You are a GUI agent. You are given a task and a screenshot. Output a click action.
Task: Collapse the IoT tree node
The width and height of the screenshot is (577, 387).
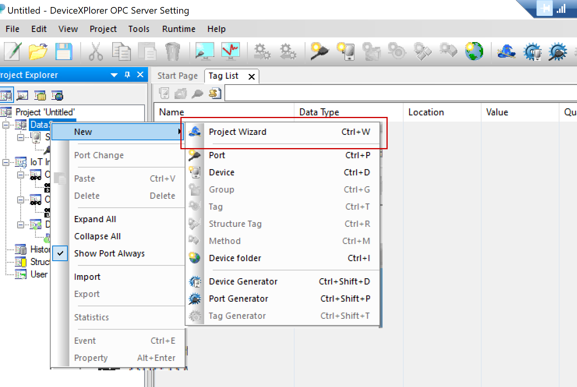pos(6,162)
